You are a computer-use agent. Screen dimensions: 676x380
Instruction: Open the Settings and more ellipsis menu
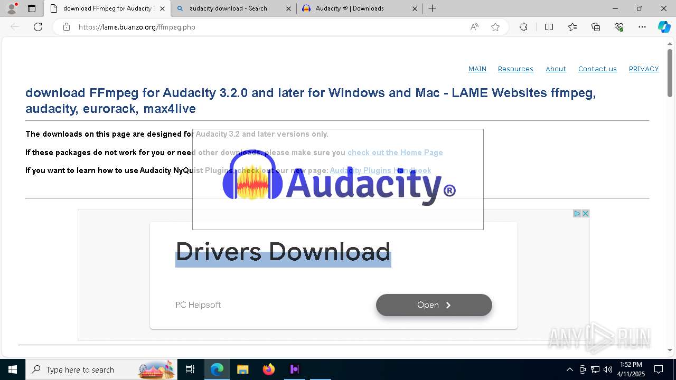tap(642, 27)
